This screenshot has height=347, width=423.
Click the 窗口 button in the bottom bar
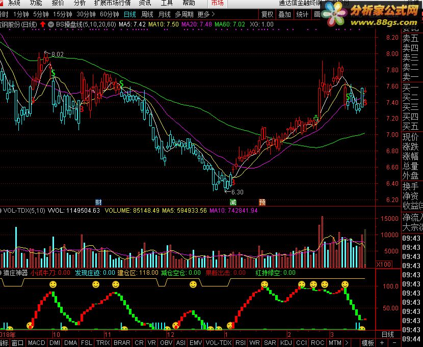(17, 343)
